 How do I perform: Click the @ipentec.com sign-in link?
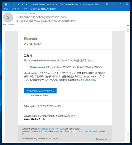(37, 67)
